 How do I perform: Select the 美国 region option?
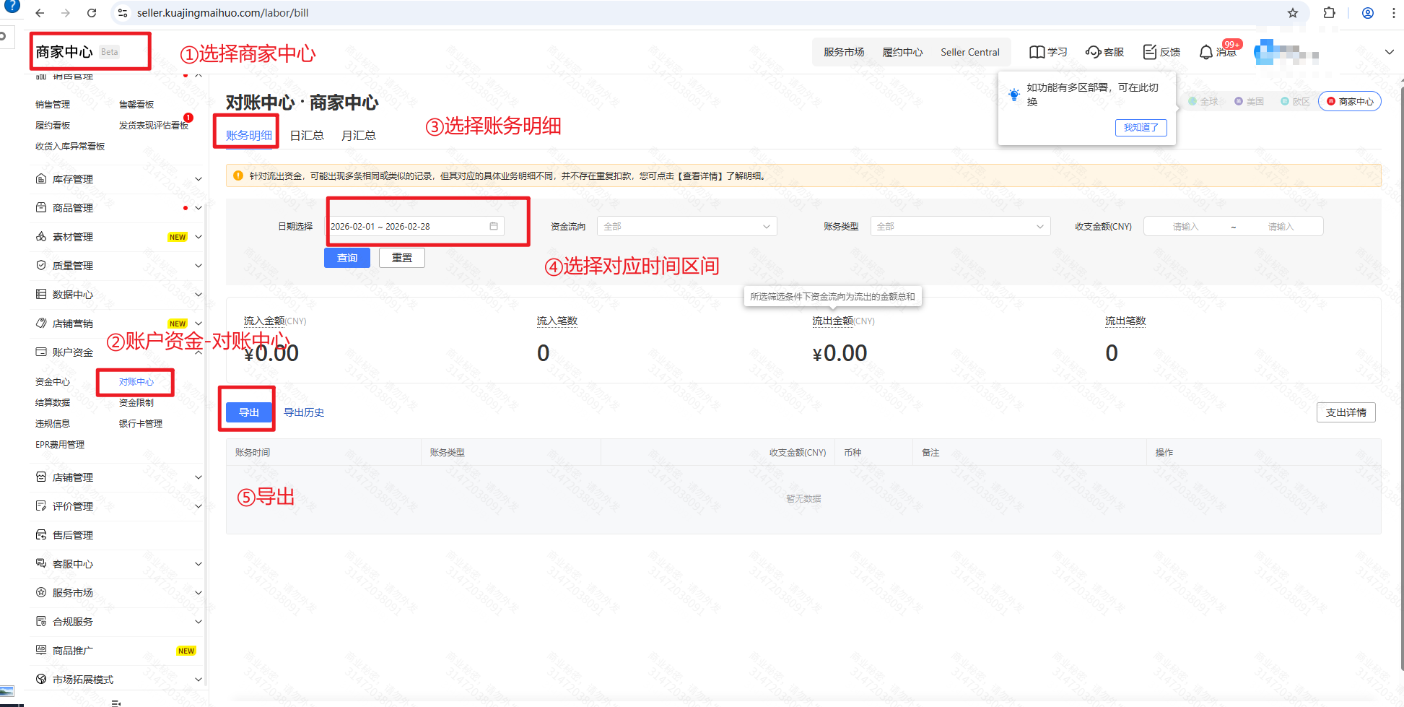[x=1250, y=102]
